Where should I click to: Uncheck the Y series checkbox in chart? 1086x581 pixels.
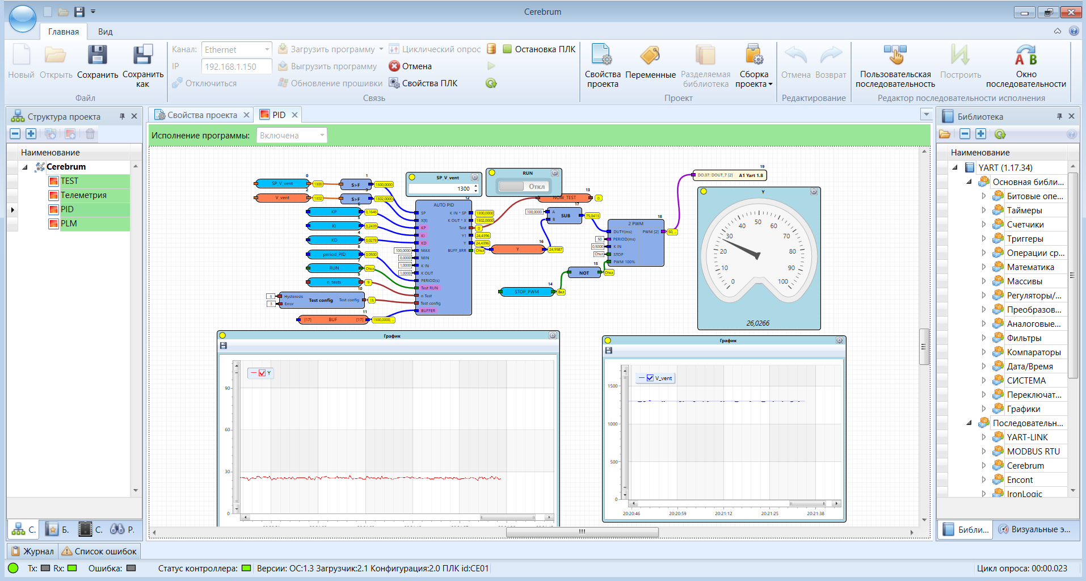click(262, 373)
